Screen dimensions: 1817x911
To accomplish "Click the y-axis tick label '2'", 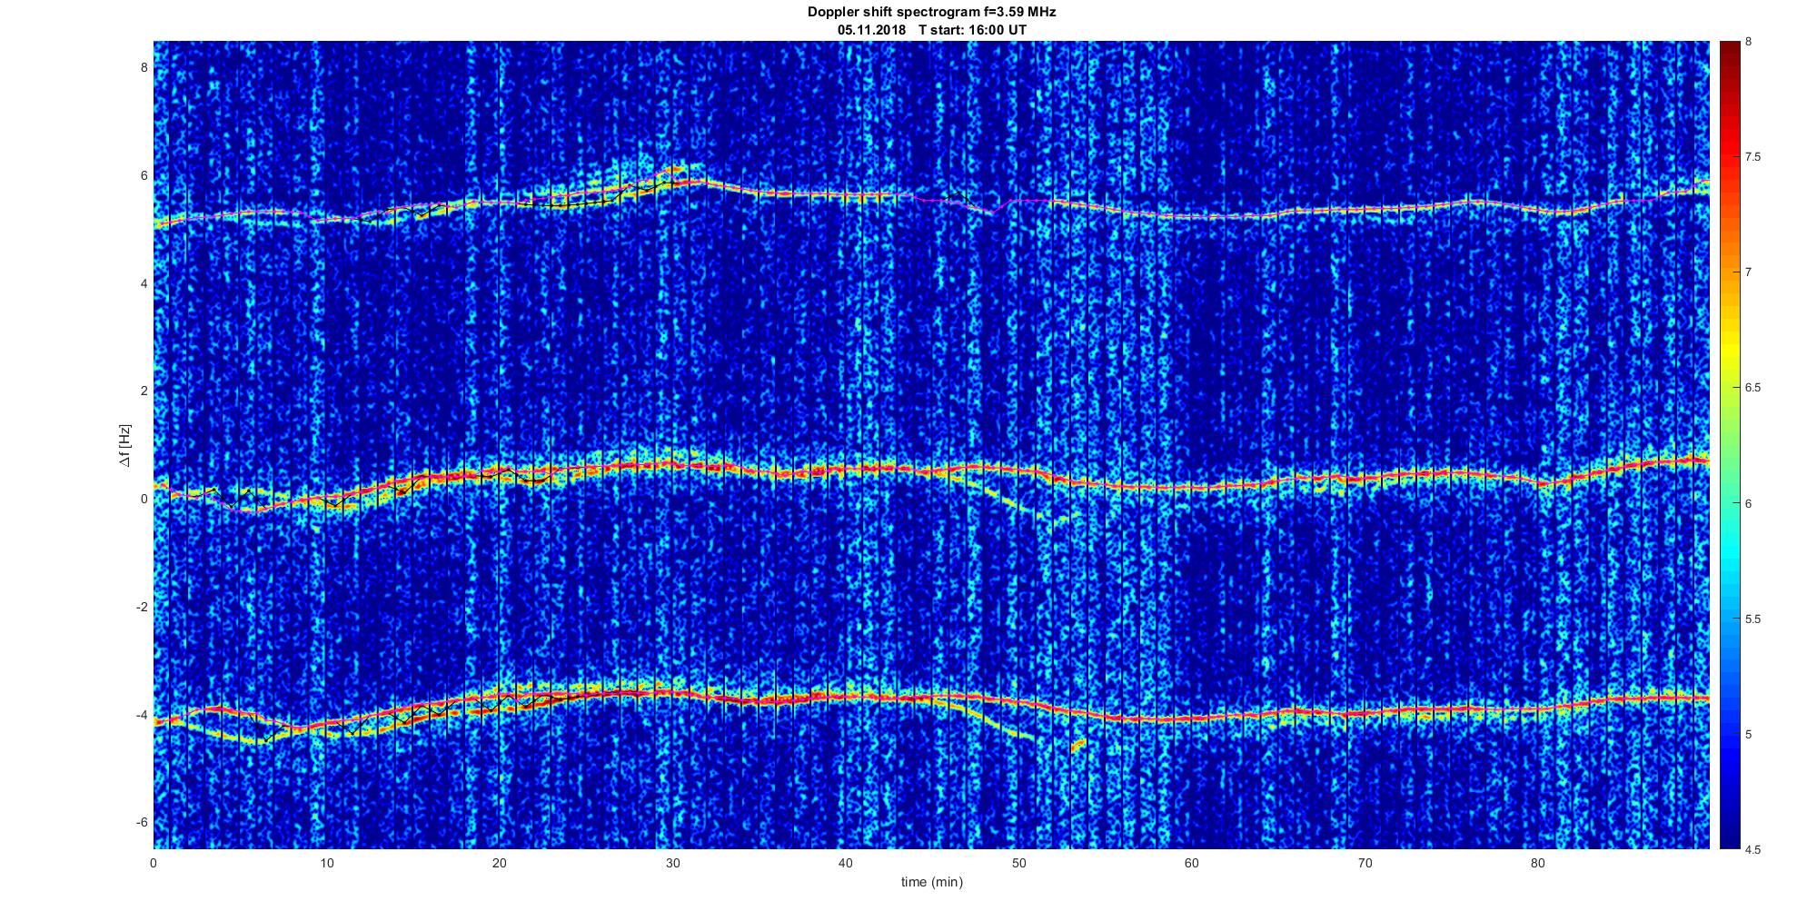I will (x=144, y=391).
